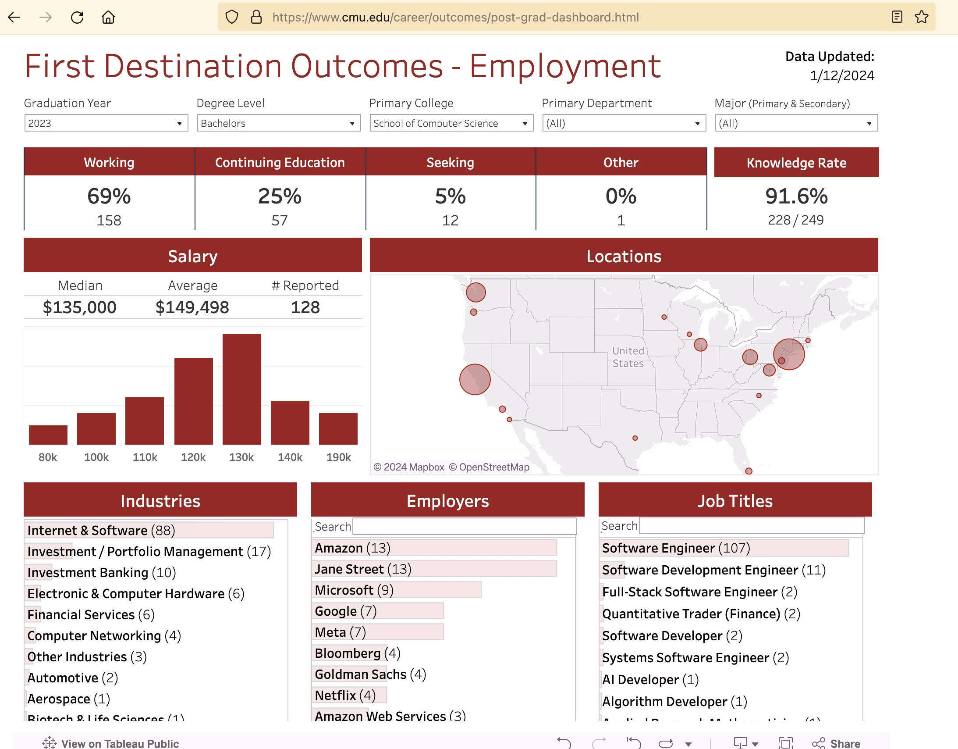Image resolution: width=958 pixels, height=749 pixels.
Task: Click the Tableau redo arrow
Action: pyautogui.click(x=599, y=743)
